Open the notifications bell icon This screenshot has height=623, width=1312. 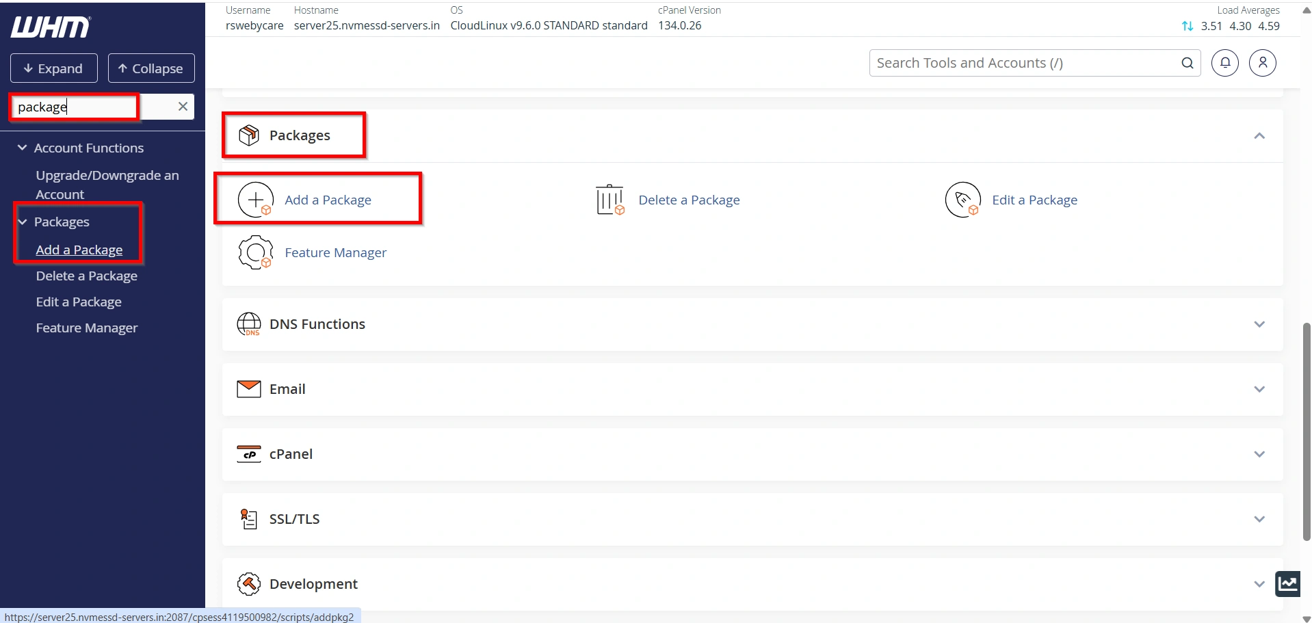pos(1225,63)
